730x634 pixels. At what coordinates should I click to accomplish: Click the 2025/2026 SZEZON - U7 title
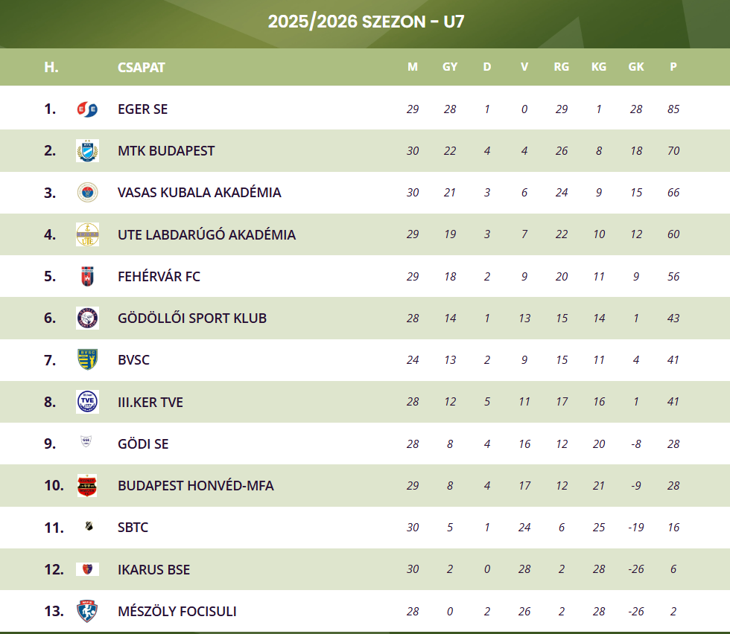pos(366,22)
